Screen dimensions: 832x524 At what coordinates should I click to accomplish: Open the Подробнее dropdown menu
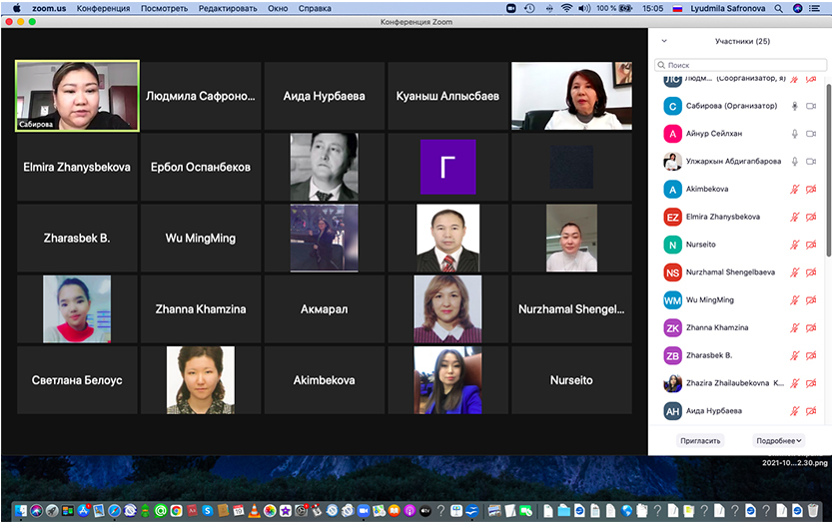click(x=778, y=440)
